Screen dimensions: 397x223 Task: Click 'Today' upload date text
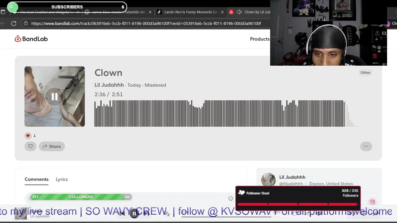point(134,85)
